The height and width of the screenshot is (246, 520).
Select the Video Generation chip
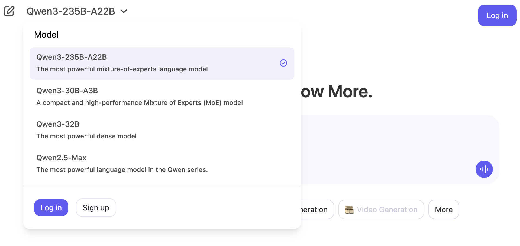click(x=381, y=210)
